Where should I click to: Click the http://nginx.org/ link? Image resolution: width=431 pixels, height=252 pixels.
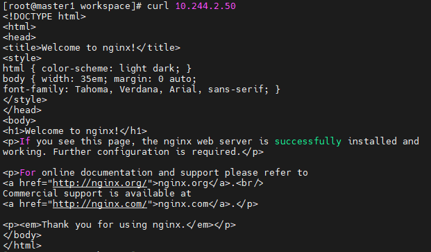100,183
